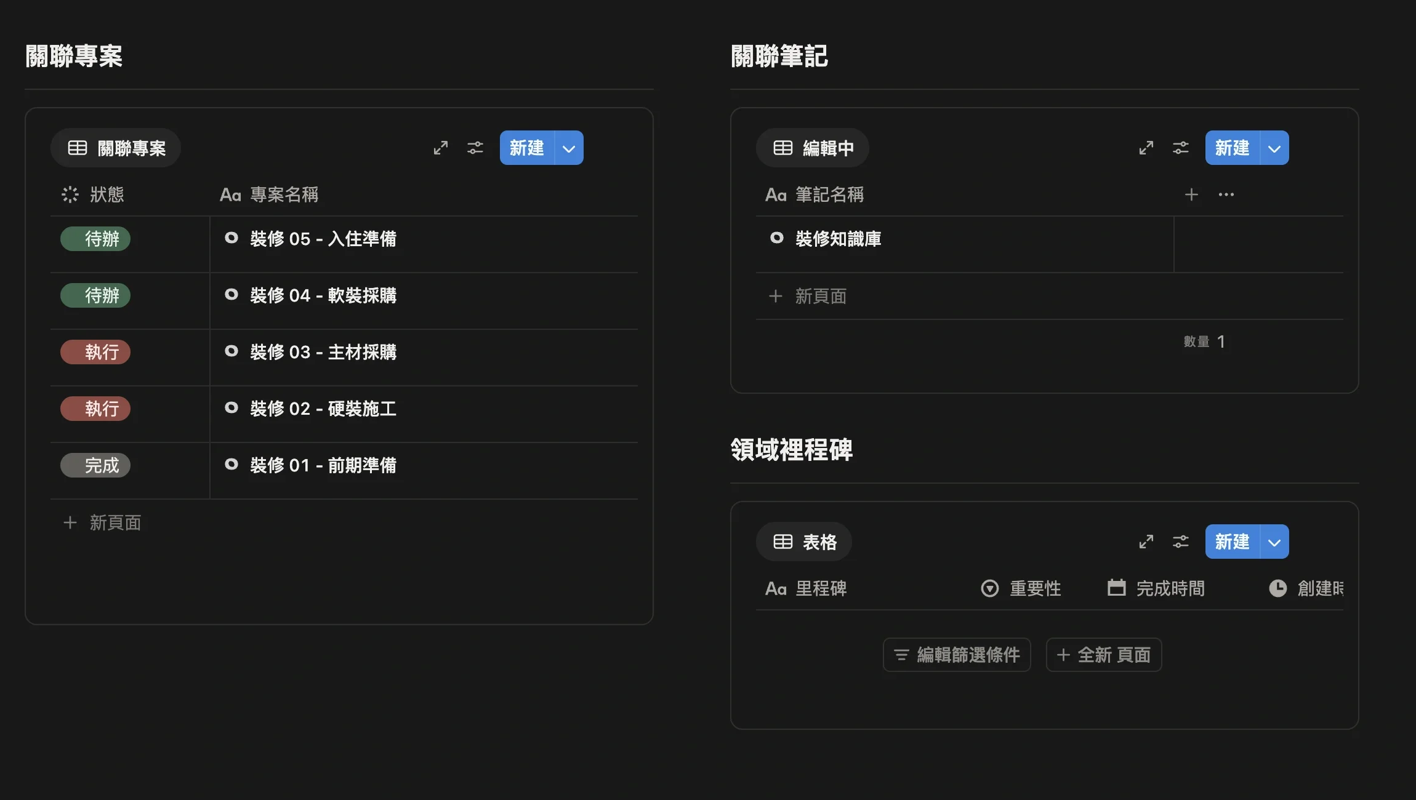The height and width of the screenshot is (800, 1416).
Task: Open dropdown arrow next to 編輯中 新建
Action: 1274,148
